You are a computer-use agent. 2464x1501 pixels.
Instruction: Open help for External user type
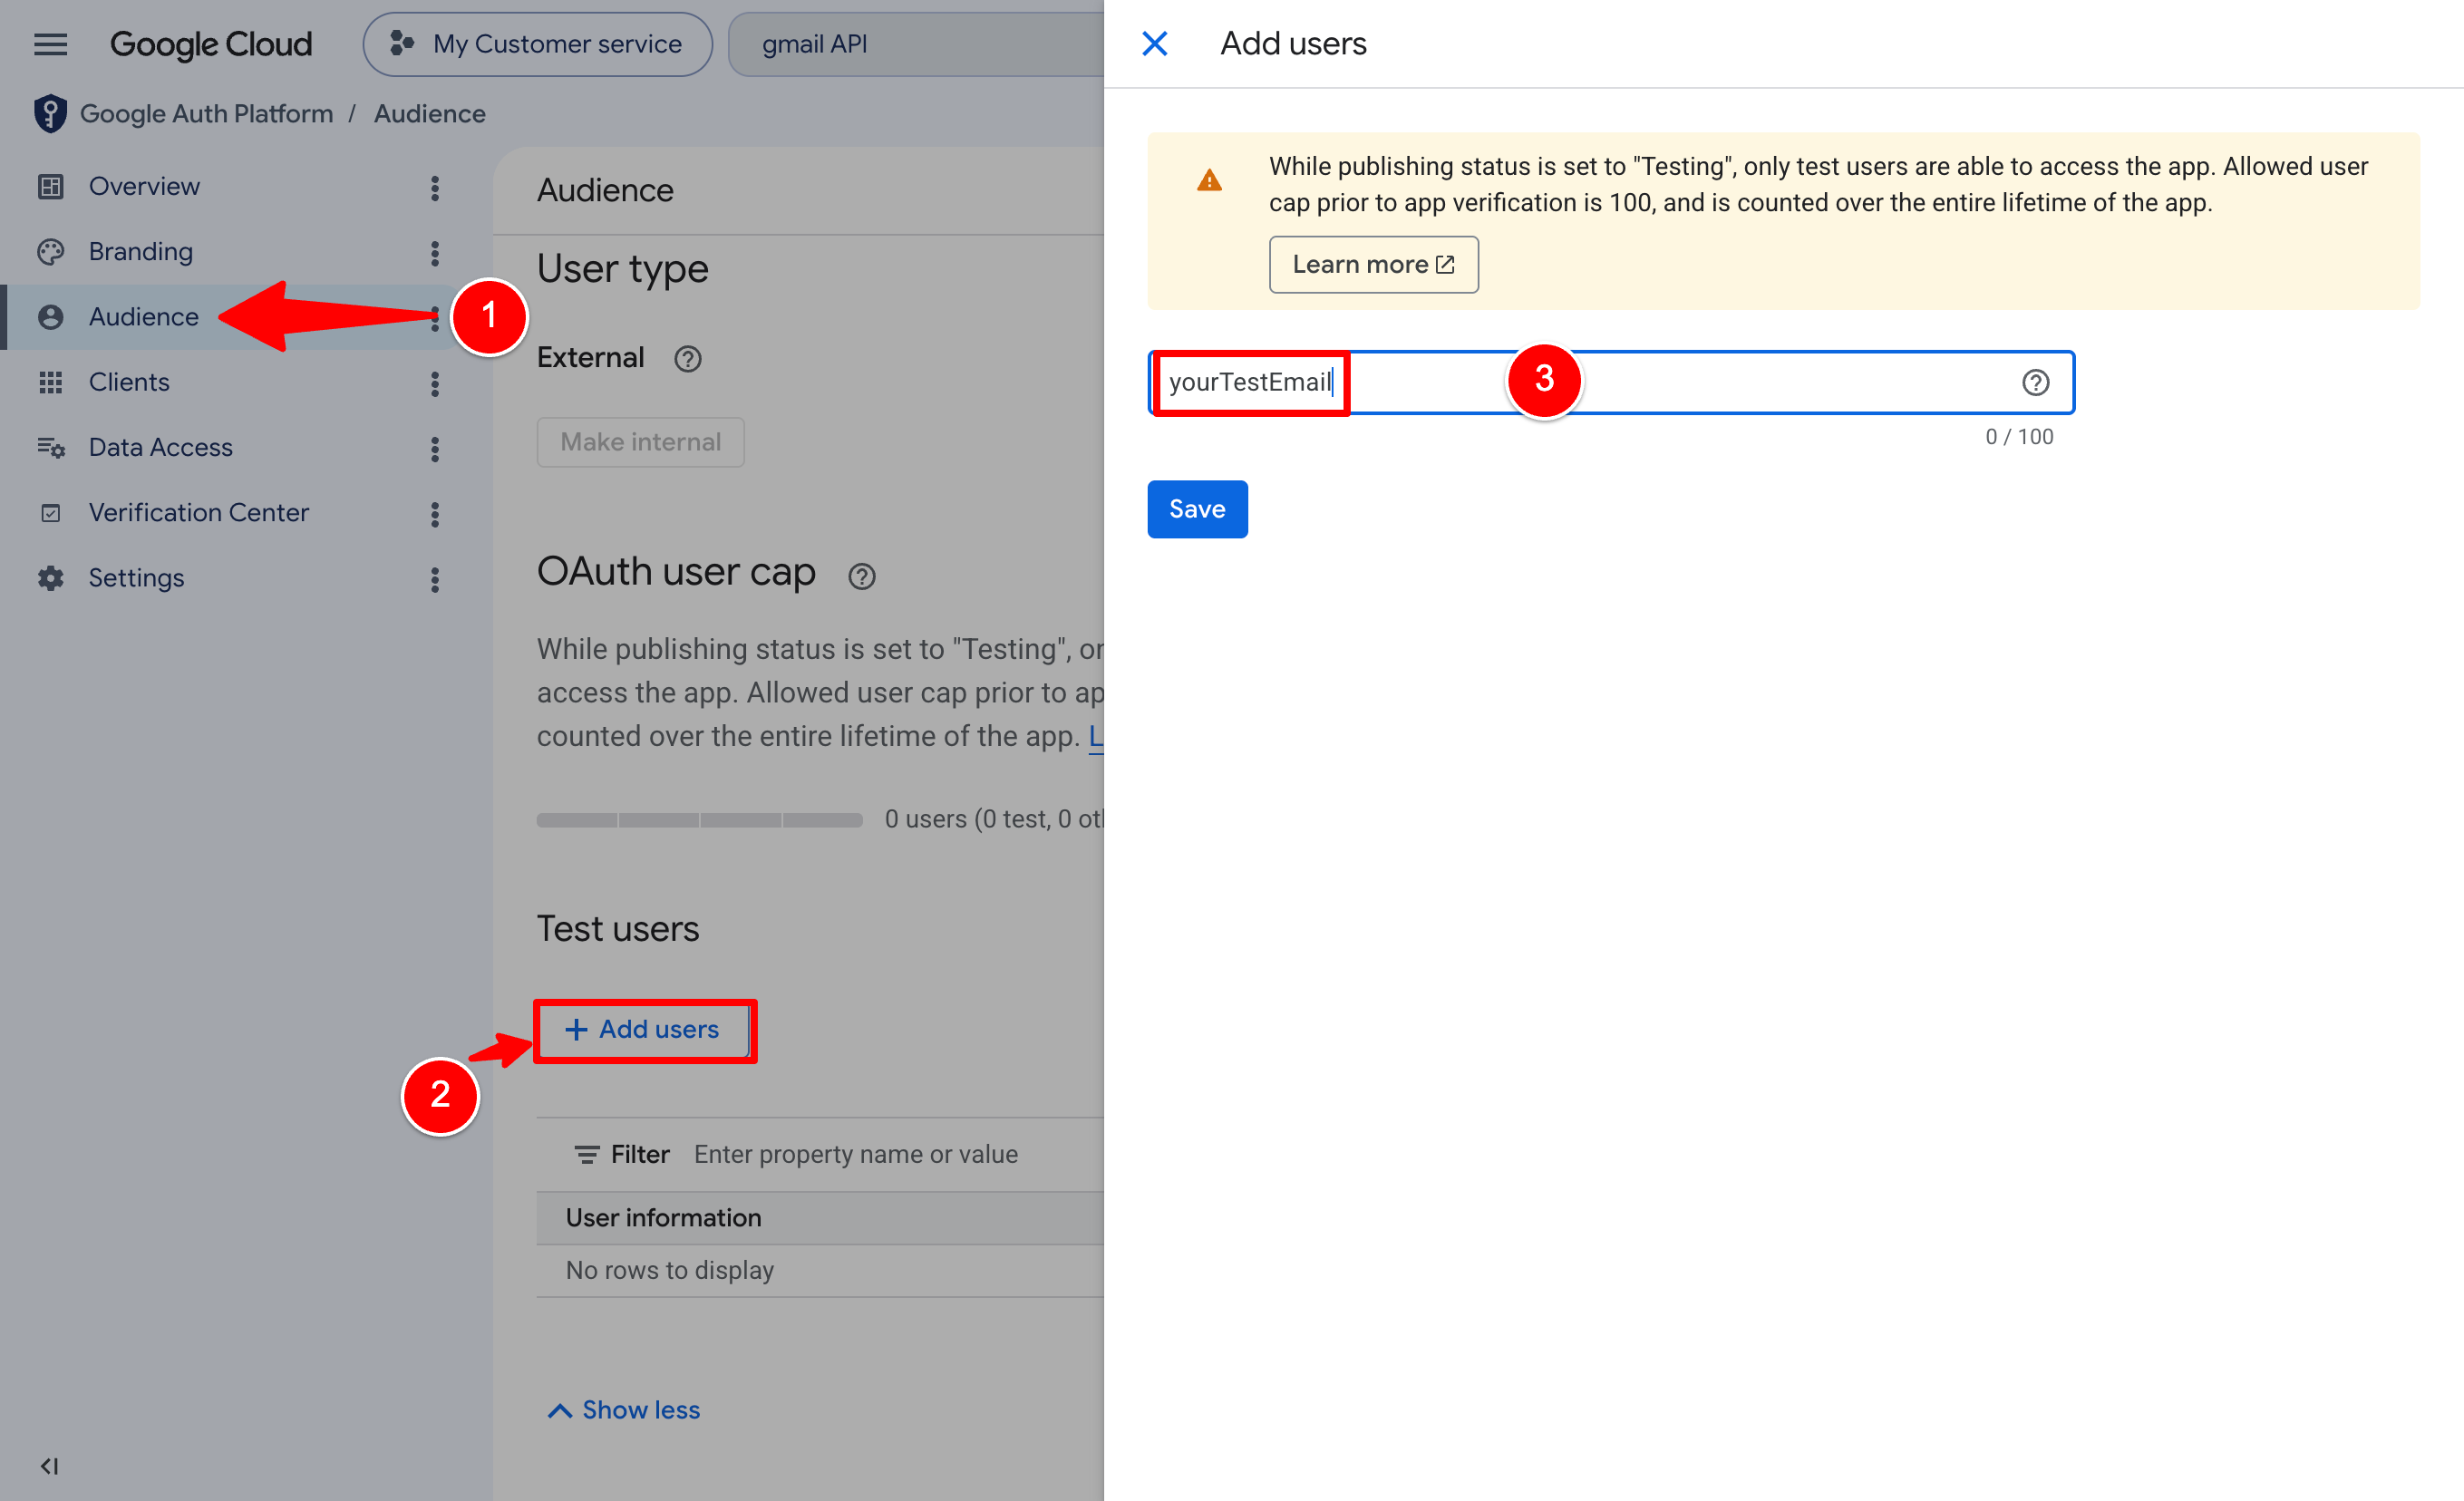687,358
